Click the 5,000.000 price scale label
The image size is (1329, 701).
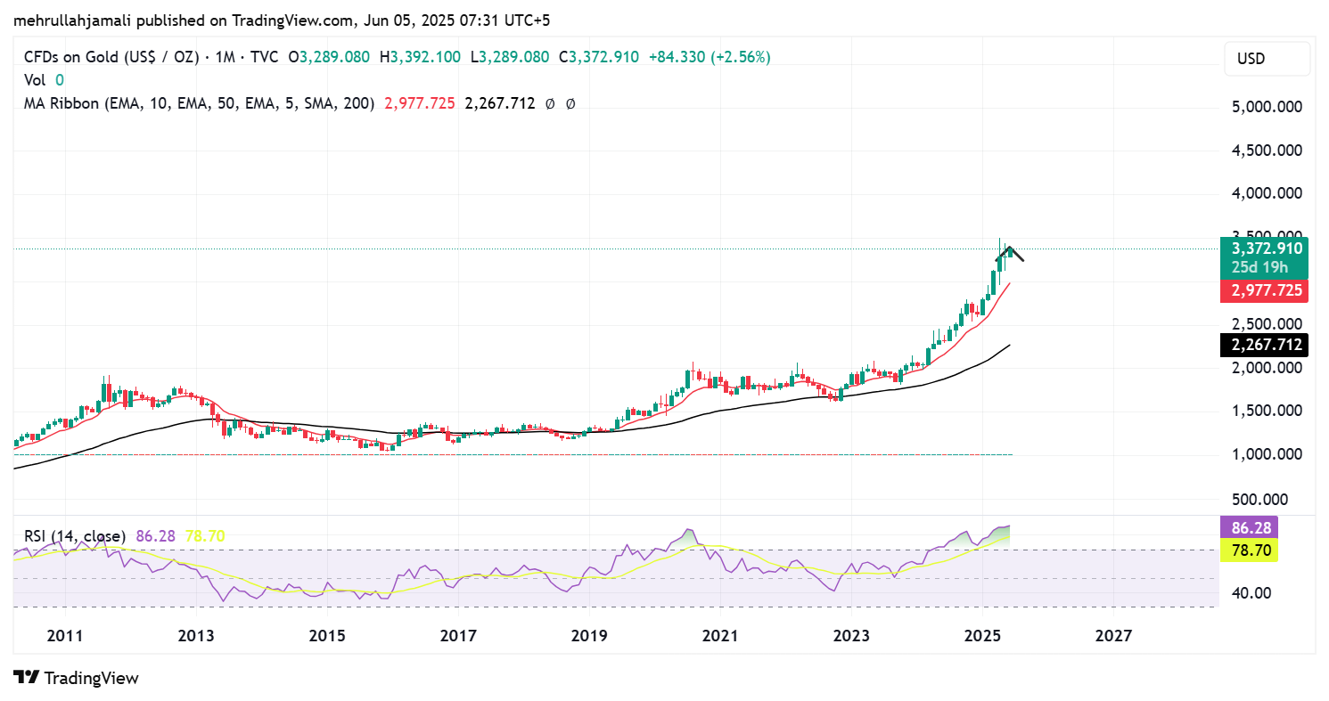pyautogui.click(x=1266, y=107)
